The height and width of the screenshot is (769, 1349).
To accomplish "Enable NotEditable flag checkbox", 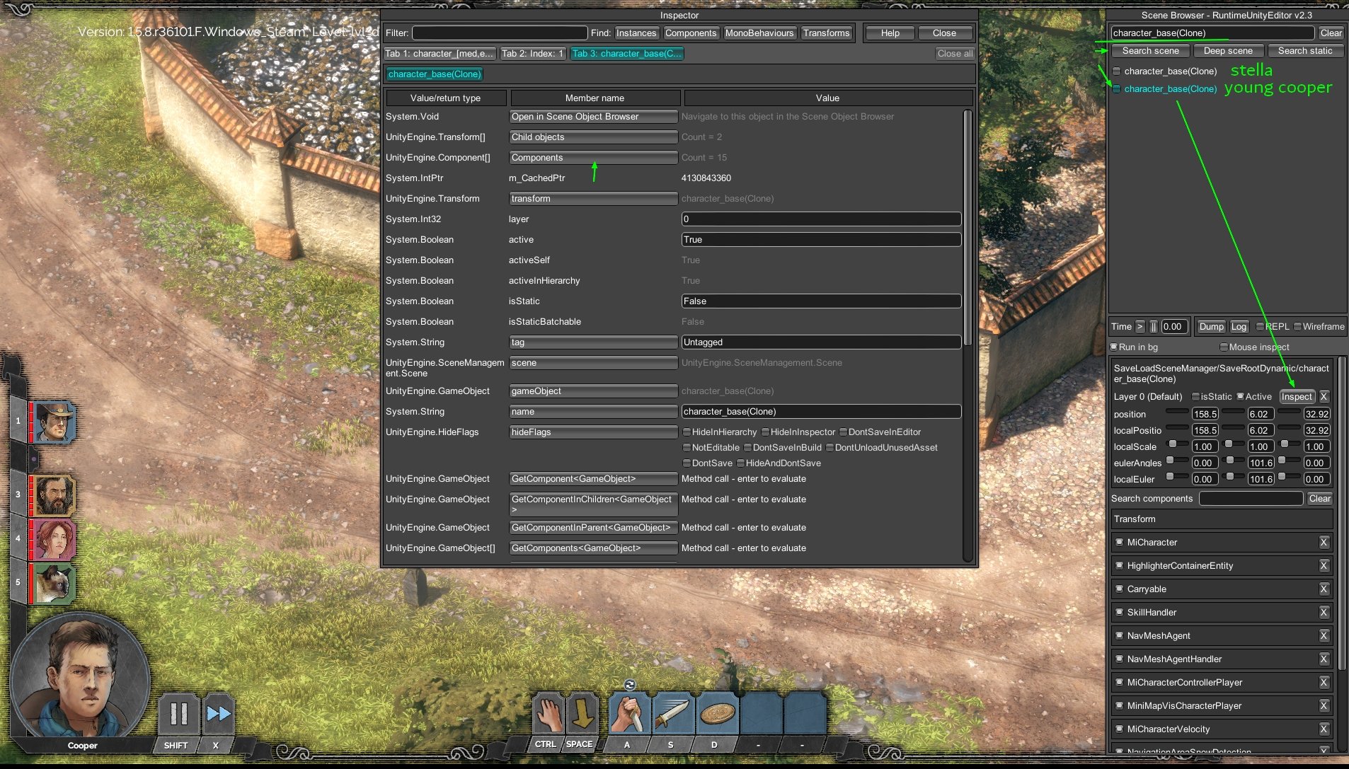I will [x=687, y=448].
